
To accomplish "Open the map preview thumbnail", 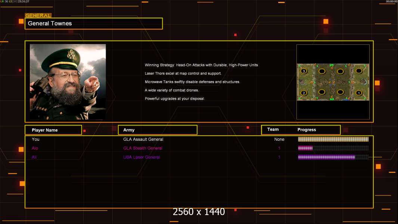I will (x=333, y=82).
